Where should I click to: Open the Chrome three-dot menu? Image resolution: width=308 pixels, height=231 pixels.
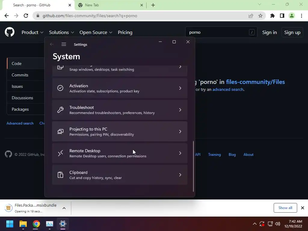coord(301,16)
